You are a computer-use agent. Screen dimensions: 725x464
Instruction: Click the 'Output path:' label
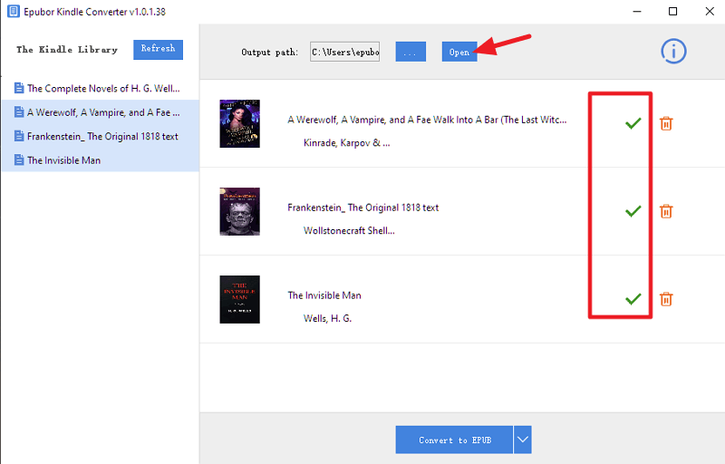[269, 53]
